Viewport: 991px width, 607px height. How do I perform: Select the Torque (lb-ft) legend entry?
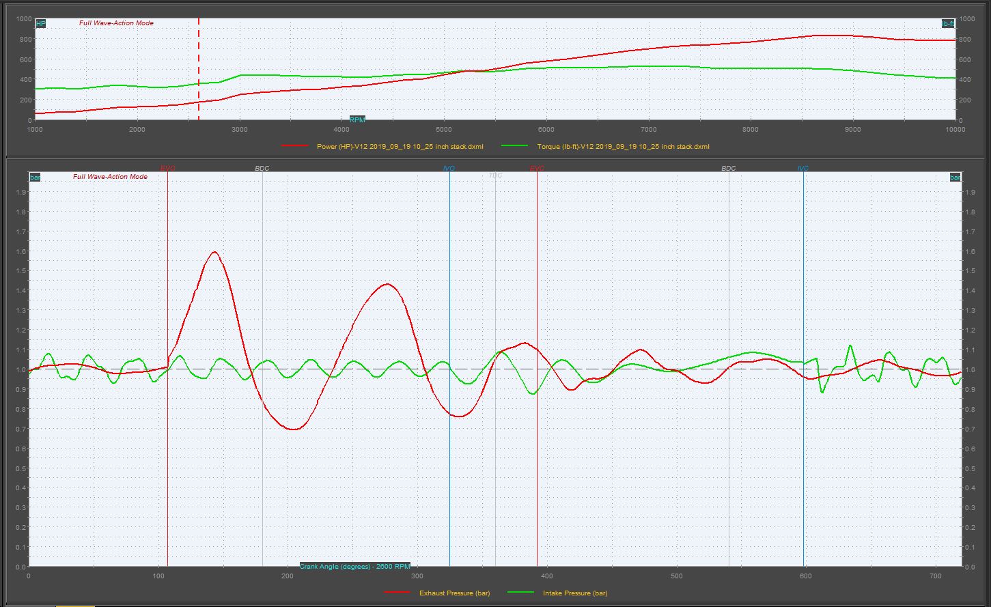click(x=623, y=146)
